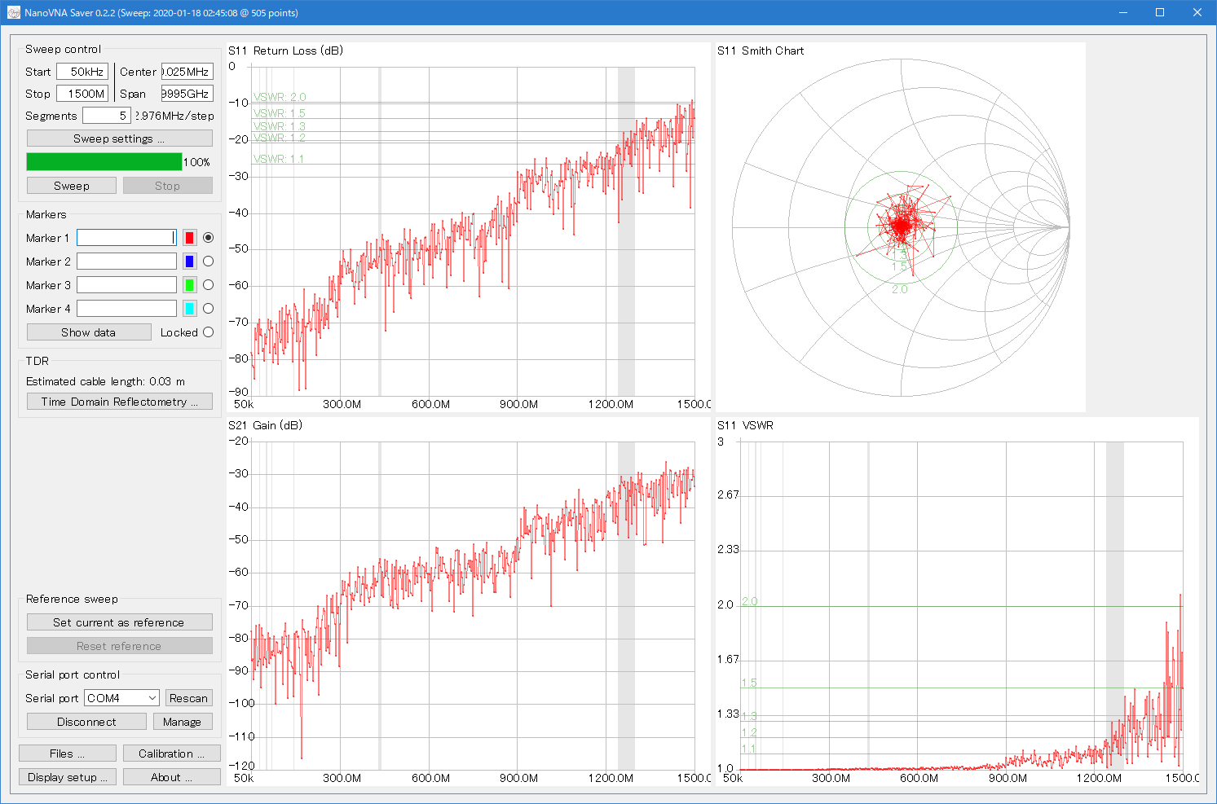Viewport: 1217px width, 804px height.
Task: Open the Serial port COM4 dropdown
Action: tap(122, 698)
